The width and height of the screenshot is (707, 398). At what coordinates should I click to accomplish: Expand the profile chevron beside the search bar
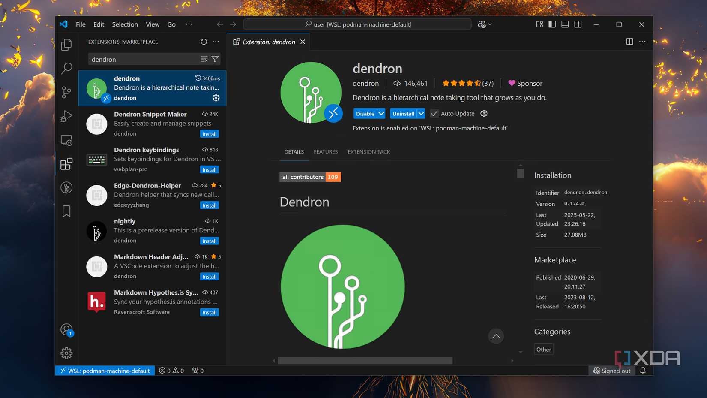[490, 24]
